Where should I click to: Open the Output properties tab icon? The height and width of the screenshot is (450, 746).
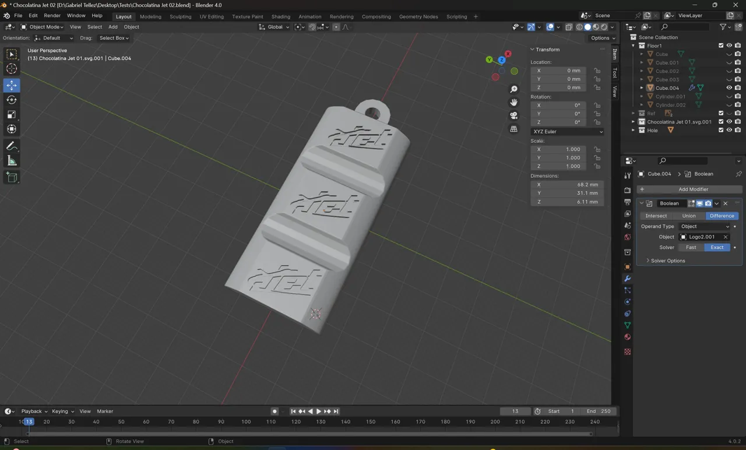coord(627,202)
